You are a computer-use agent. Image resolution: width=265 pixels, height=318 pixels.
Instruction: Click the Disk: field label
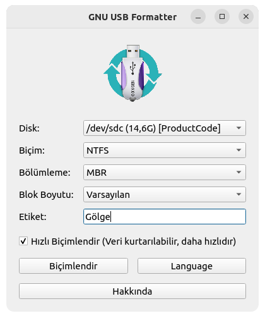click(x=29, y=128)
